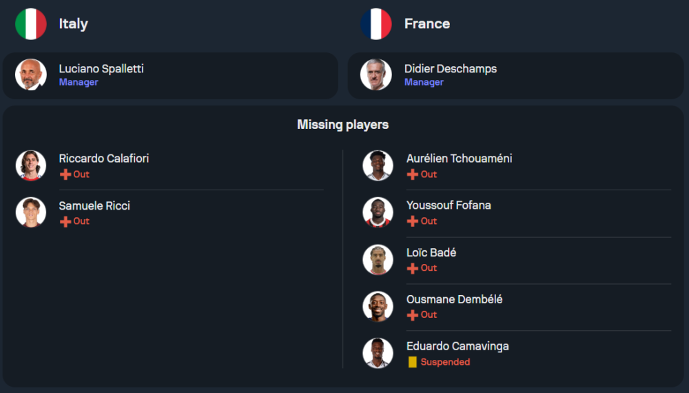The width and height of the screenshot is (689, 393).
Task: Click red injury cross under Calafiori
Action: pos(65,174)
